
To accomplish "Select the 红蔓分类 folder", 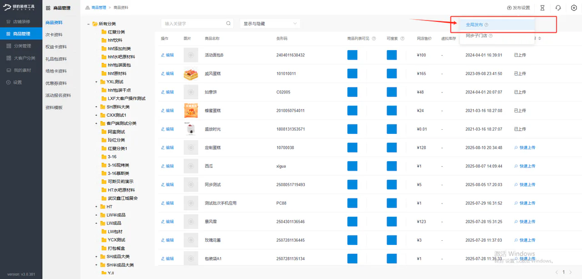I will (x=113, y=32).
